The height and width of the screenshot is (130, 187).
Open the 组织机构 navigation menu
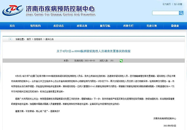click(x=35, y=26)
